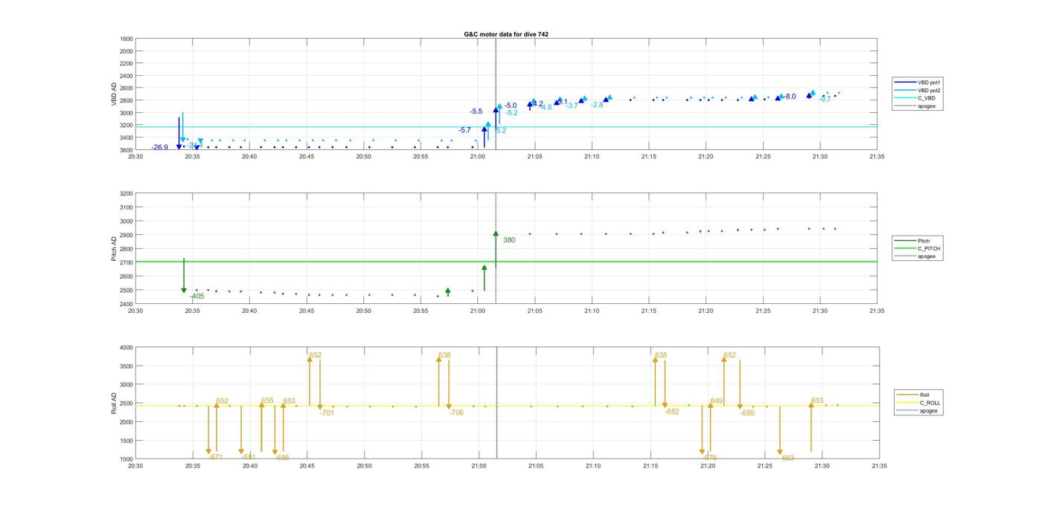Viewport: 1042px width, 515px height.
Task: Click the "4000" tick on the Roll axis
Action: click(x=127, y=347)
